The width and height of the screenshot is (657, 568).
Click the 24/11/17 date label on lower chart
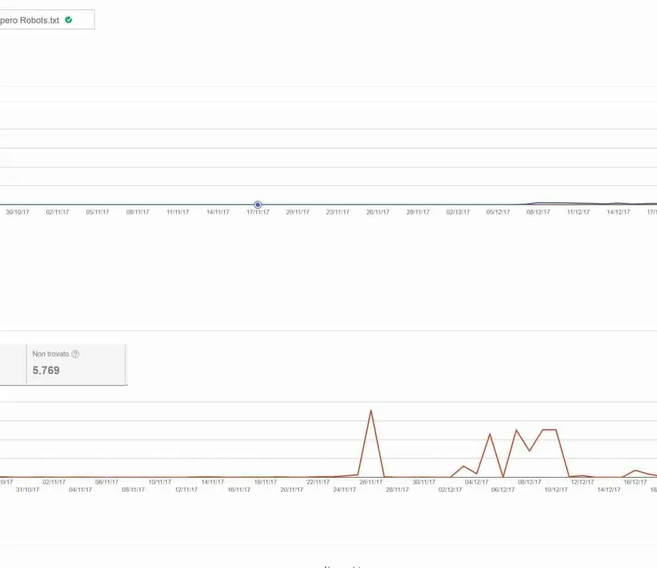click(x=344, y=490)
